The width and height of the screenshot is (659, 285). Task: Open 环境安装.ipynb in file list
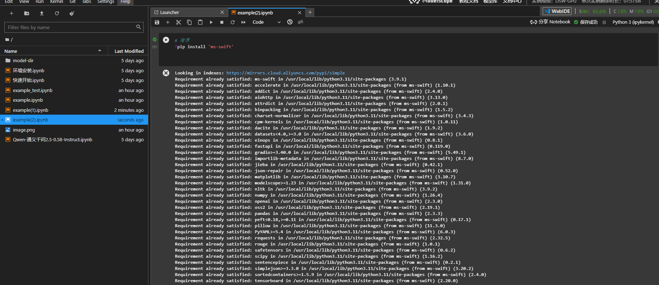tap(74, 70)
